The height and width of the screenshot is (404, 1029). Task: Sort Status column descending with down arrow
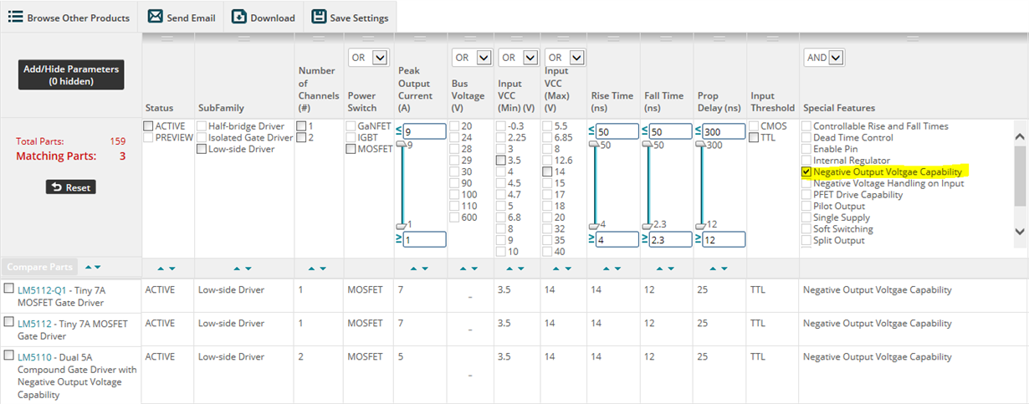tap(172, 268)
